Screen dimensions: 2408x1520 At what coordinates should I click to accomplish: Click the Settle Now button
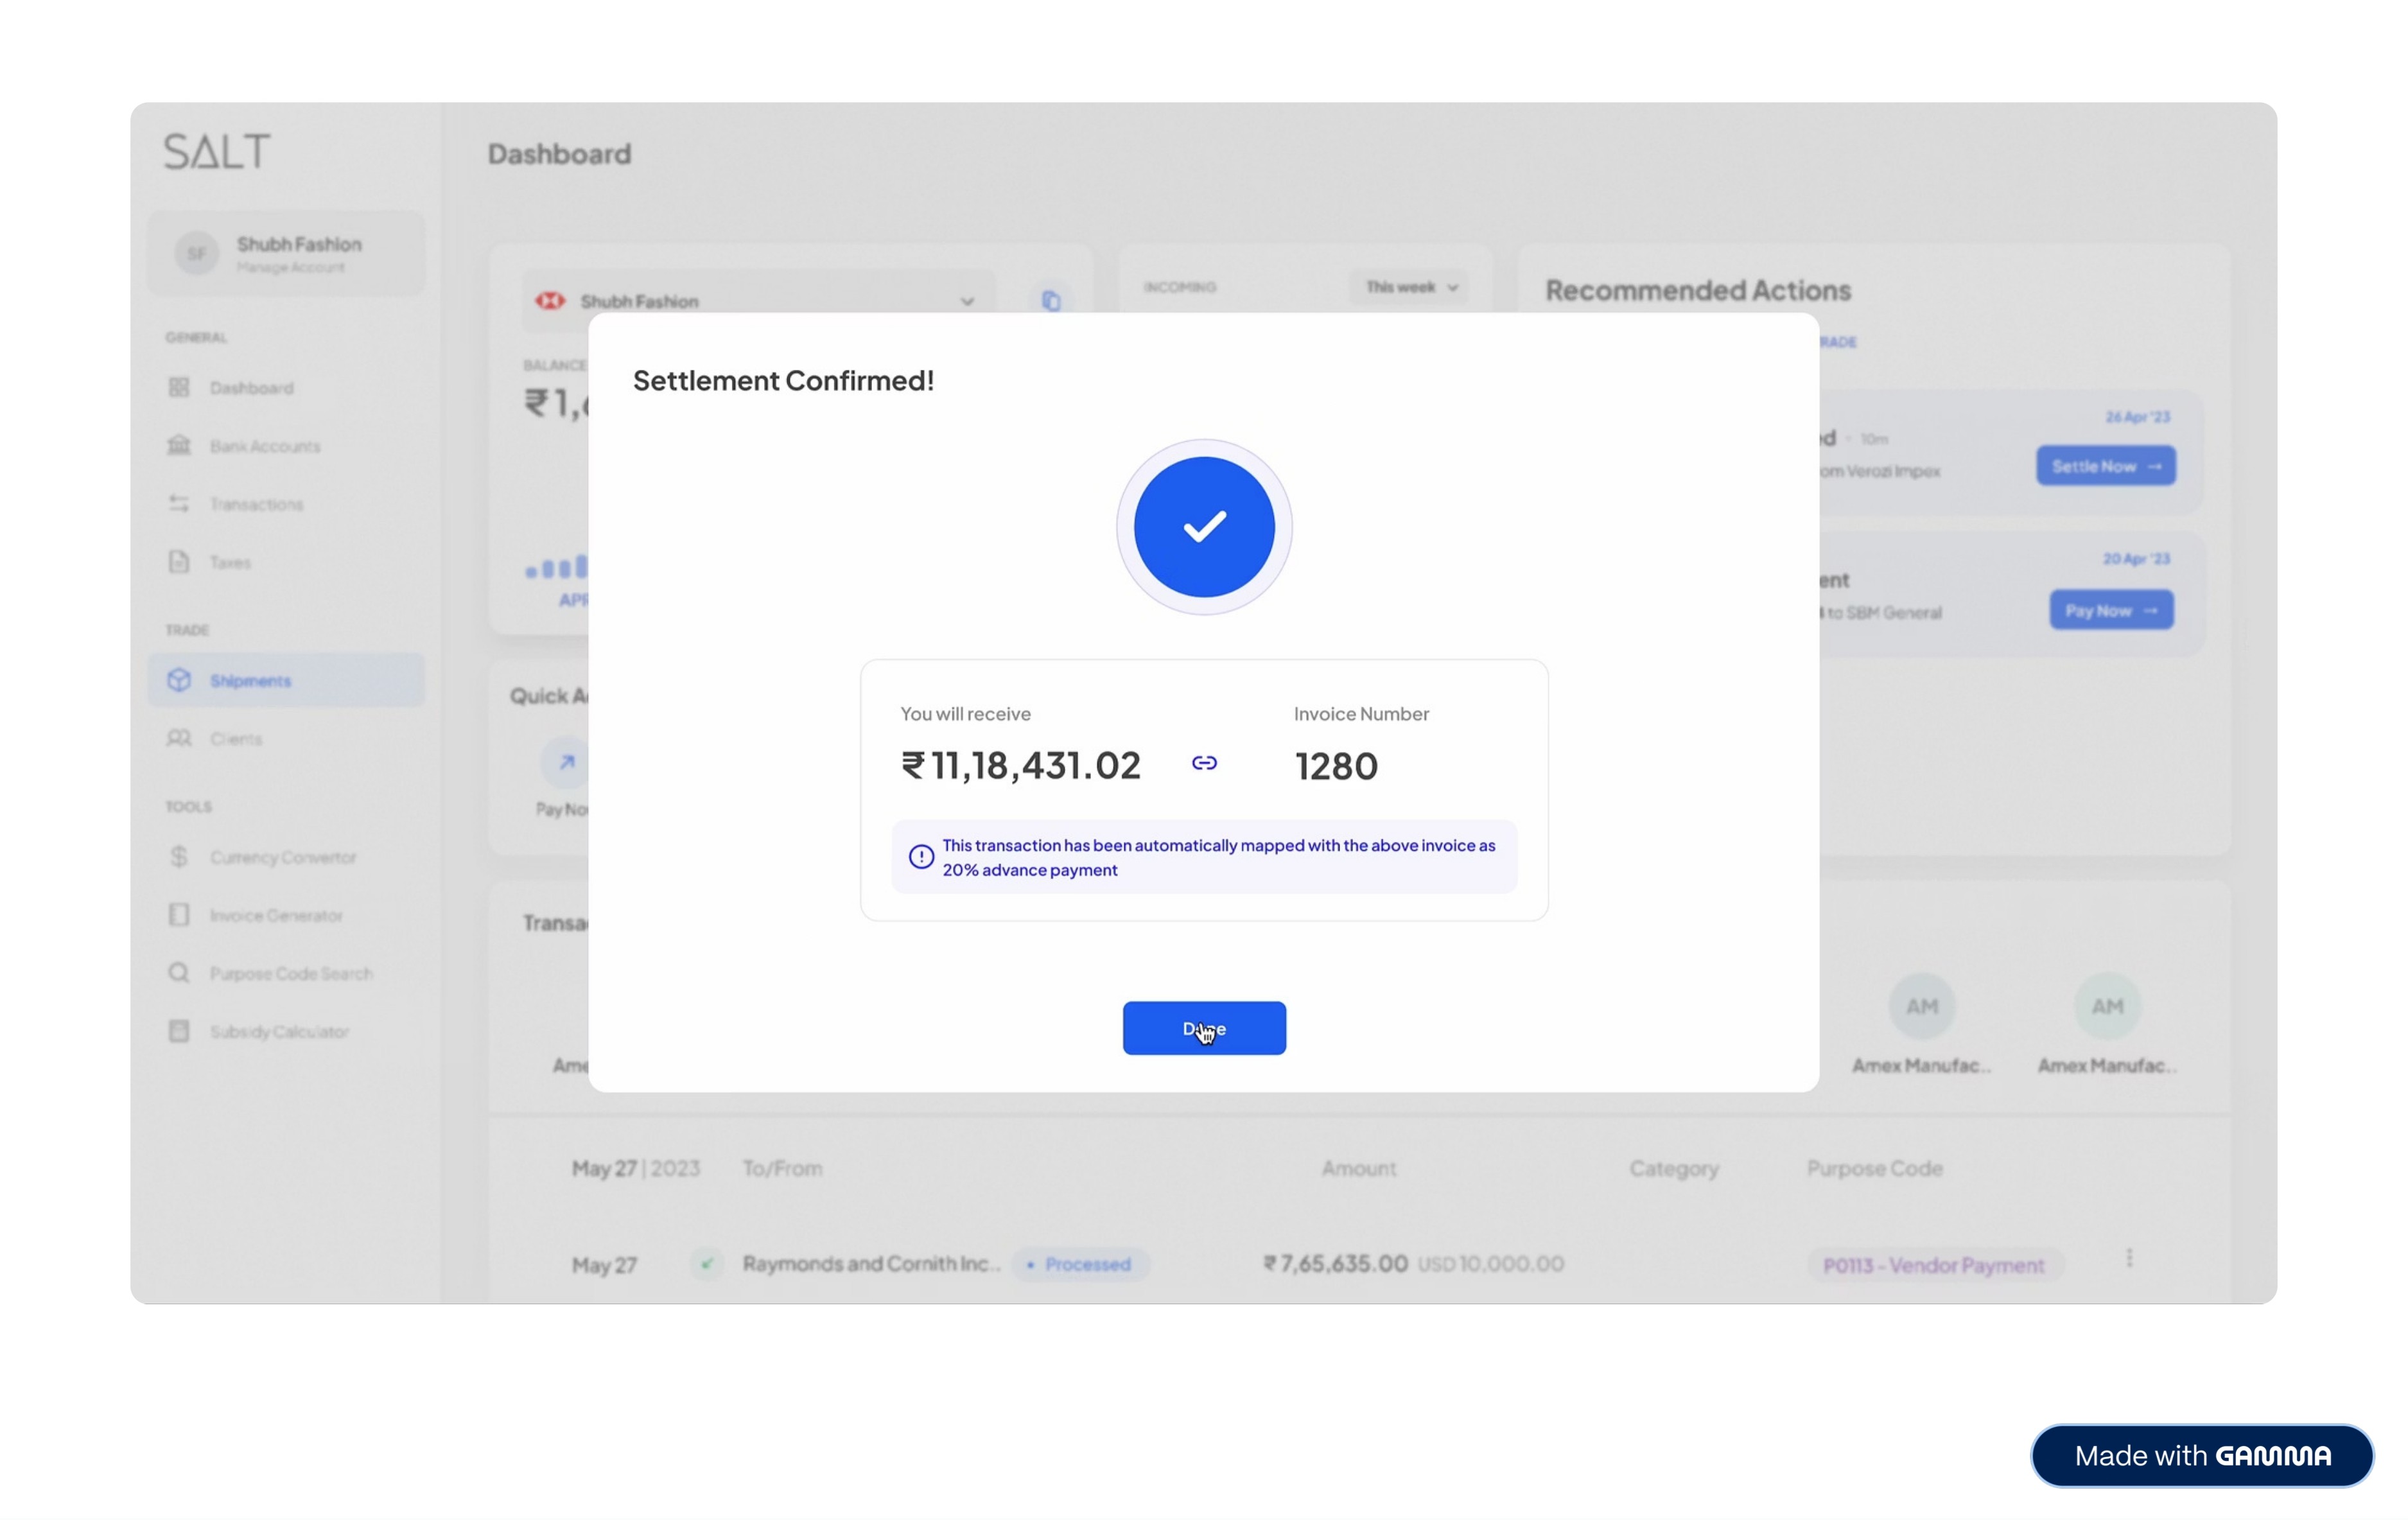(x=2106, y=466)
